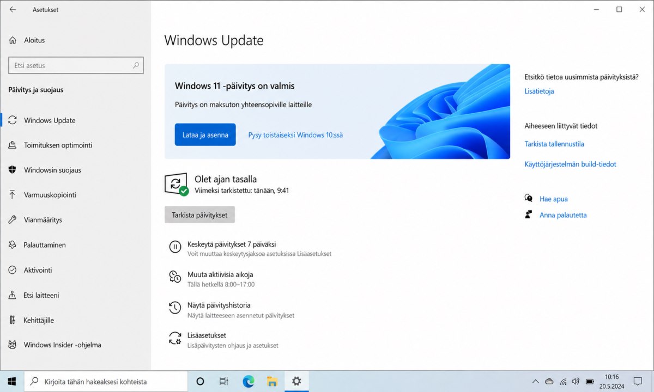
Task: Select the Varmuuskopiointi upload arrow icon
Action: 13,195
